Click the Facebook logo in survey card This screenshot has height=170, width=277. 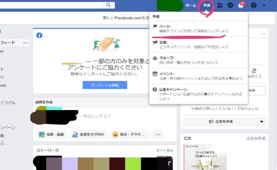pos(39,35)
